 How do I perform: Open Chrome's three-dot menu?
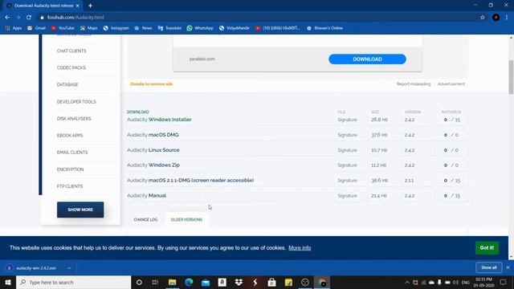(507, 18)
